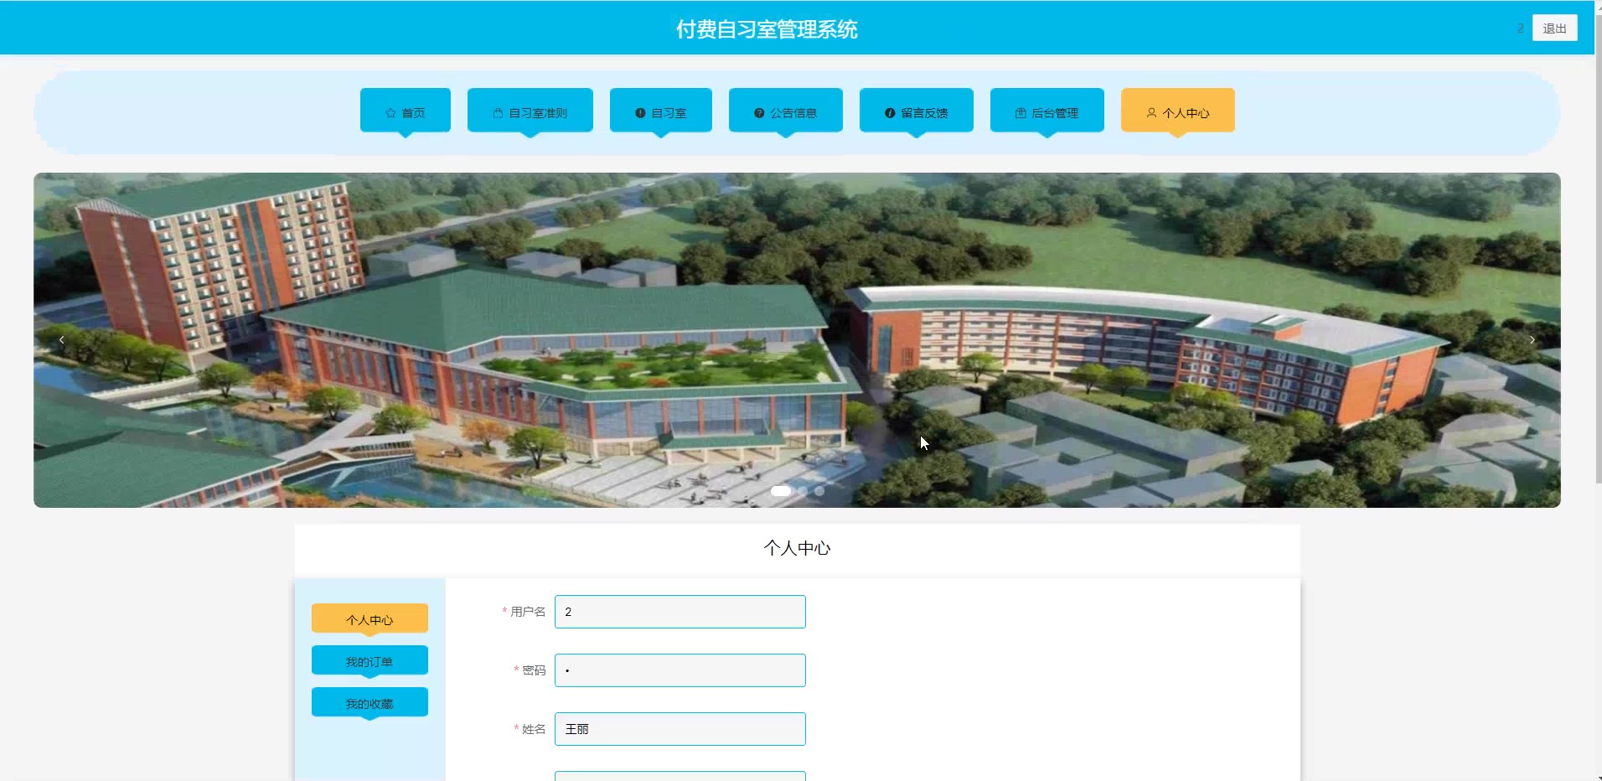Screen dimensions: 1602x781
Task: Click the icon beside 自习室 nav item
Action: pos(640,113)
